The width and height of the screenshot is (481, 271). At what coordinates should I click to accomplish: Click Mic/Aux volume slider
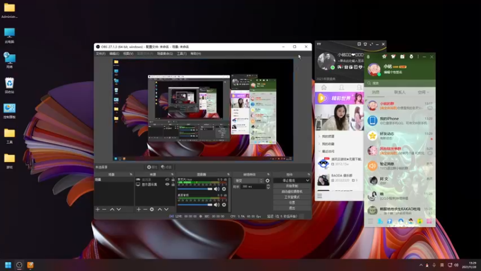tap(195, 189)
